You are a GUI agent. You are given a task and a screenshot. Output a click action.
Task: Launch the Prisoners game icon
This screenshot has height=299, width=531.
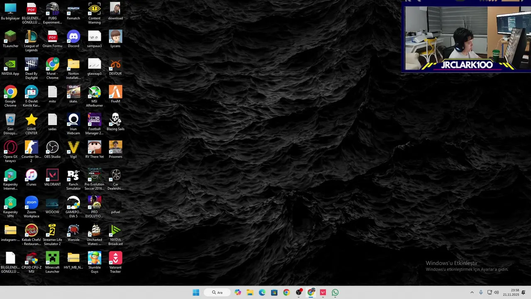click(115, 150)
